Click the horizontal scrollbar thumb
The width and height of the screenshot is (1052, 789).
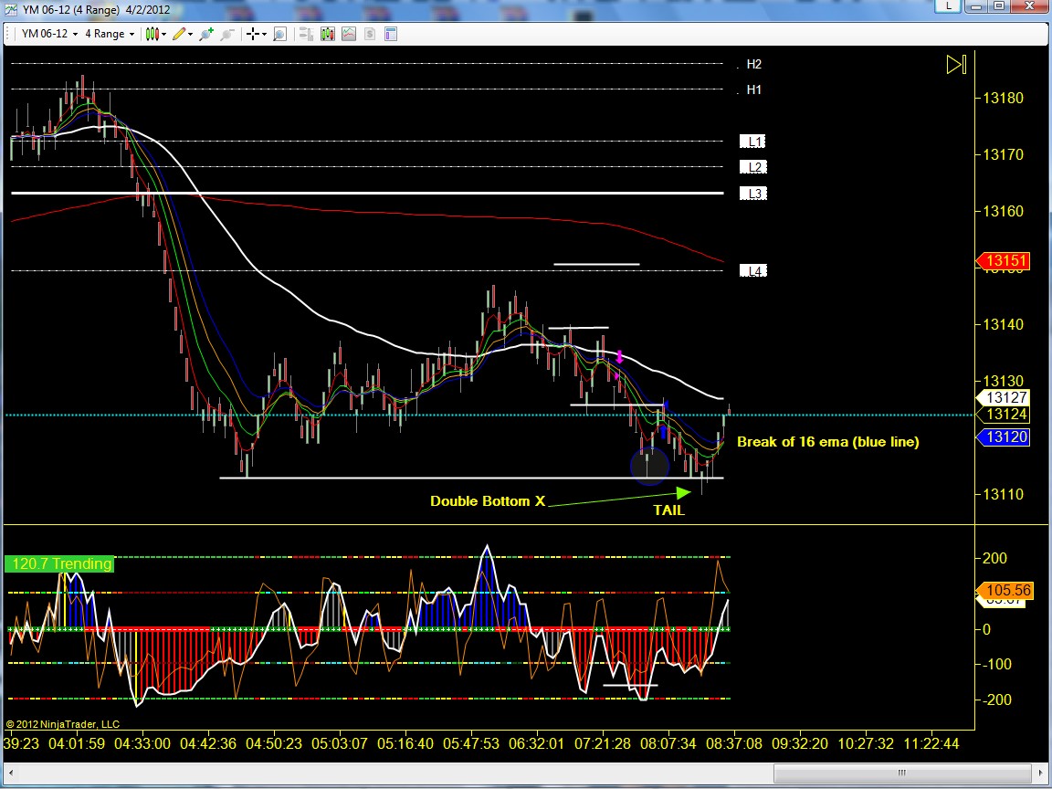click(901, 773)
